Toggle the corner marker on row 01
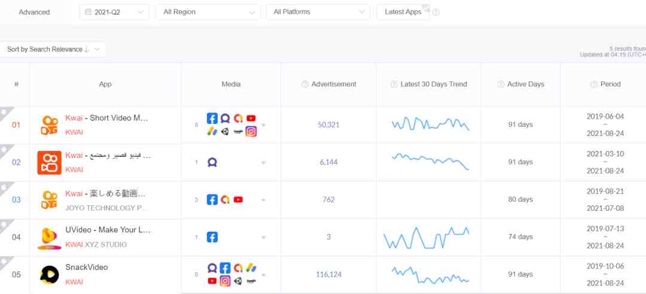Image resolution: width=646 pixels, height=294 pixels. [x=5, y=113]
